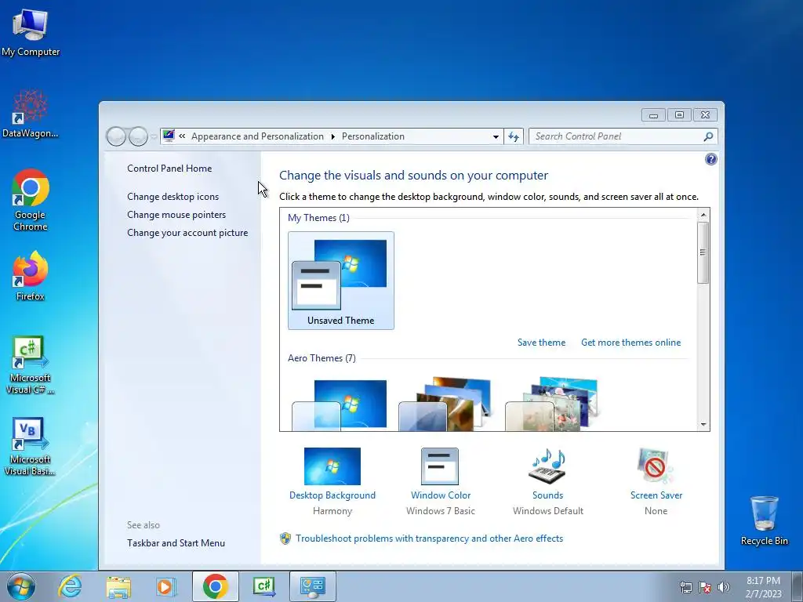The width and height of the screenshot is (803, 602).
Task: Open the DataWagon desktop shortcut
Action: tap(31, 114)
